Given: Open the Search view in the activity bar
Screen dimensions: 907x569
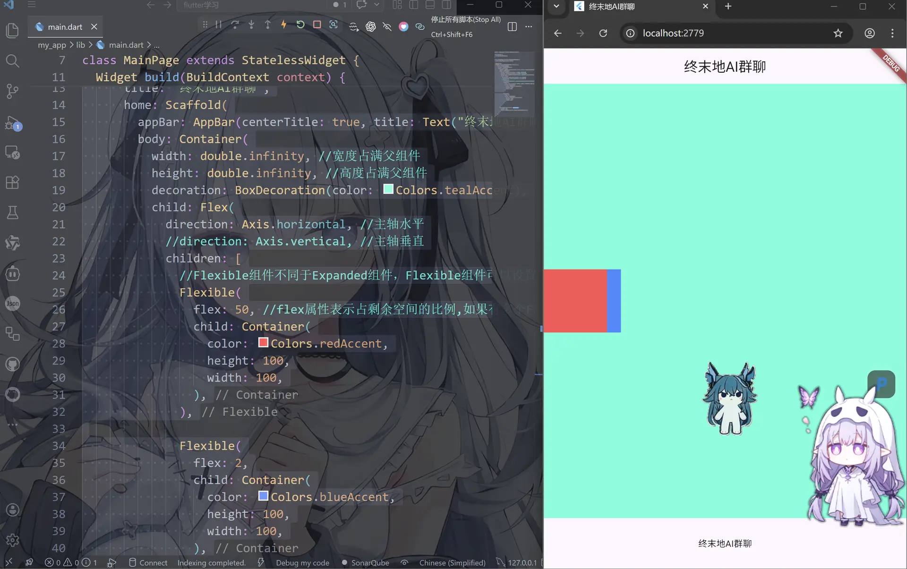Looking at the screenshot, I should pos(12,61).
